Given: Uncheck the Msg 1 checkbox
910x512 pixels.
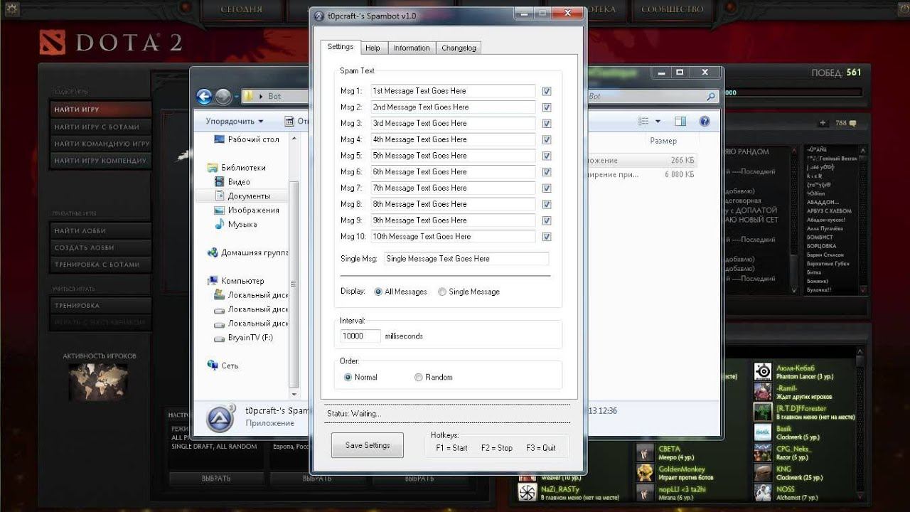Looking at the screenshot, I should pyautogui.click(x=547, y=91).
